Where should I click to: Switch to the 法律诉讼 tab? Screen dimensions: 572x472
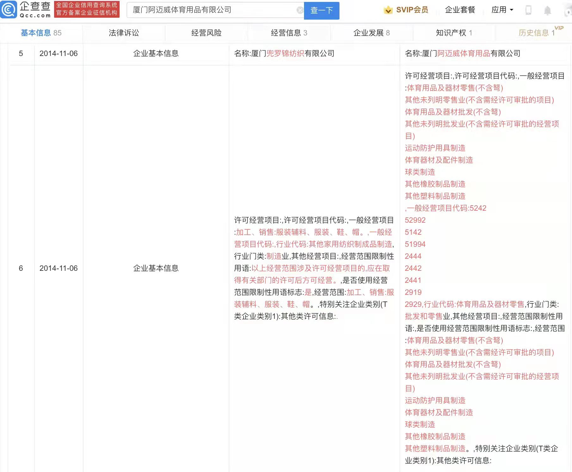click(x=124, y=33)
